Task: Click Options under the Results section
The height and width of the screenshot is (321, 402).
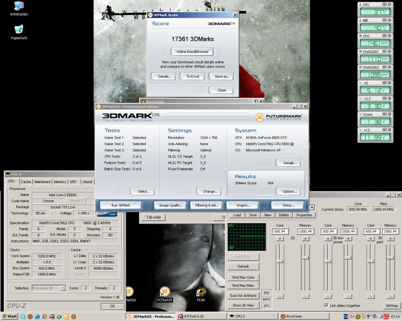Action: (289, 191)
